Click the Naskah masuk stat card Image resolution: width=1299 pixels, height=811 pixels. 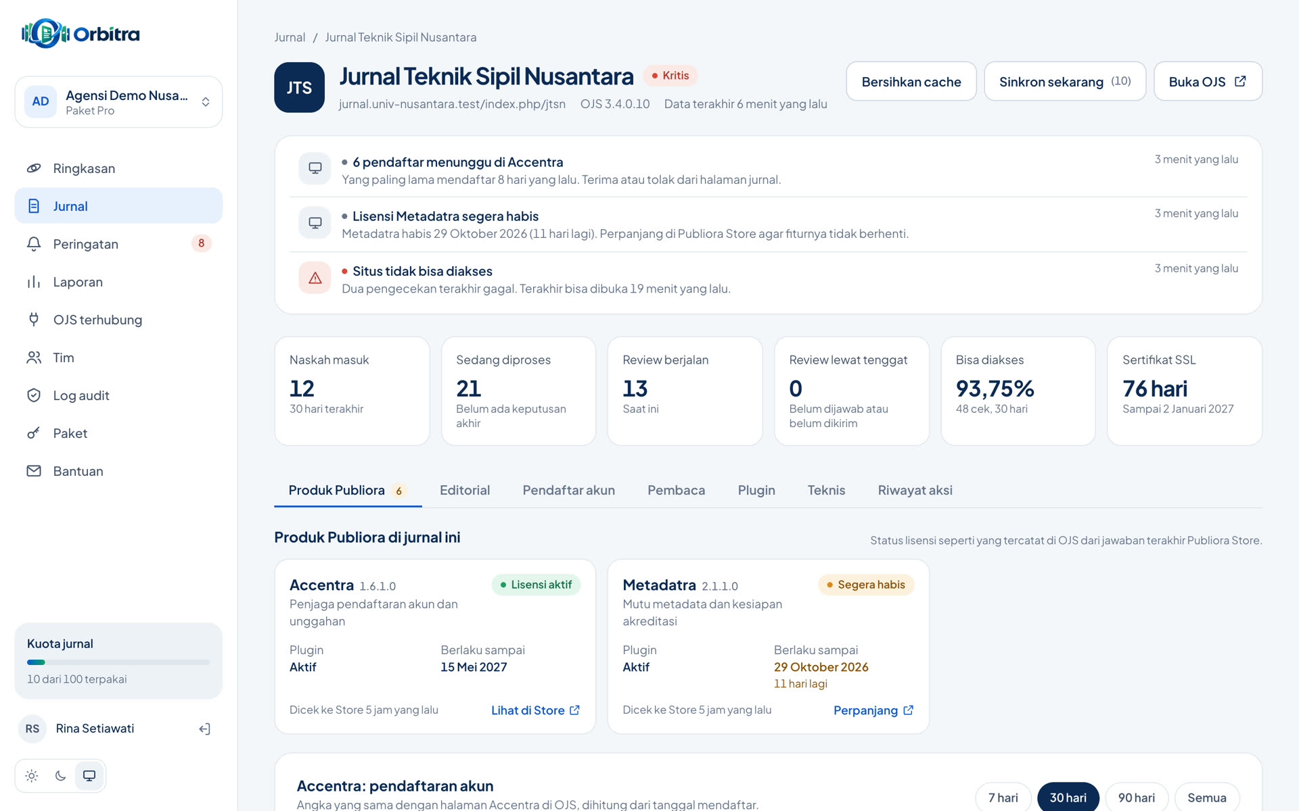[x=352, y=391]
